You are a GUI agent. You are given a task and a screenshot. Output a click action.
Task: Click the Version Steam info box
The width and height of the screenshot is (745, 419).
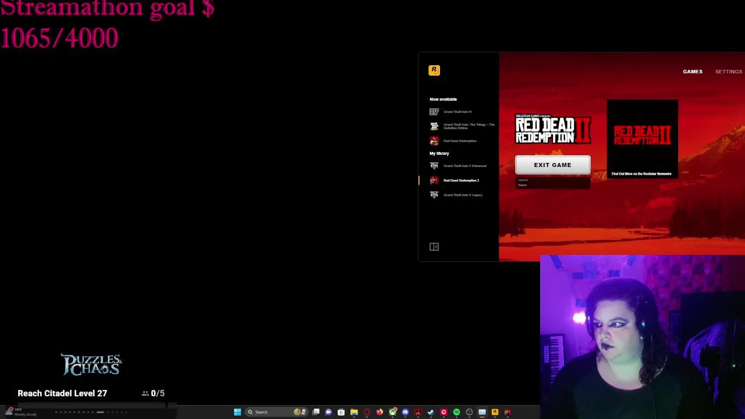pos(552,182)
